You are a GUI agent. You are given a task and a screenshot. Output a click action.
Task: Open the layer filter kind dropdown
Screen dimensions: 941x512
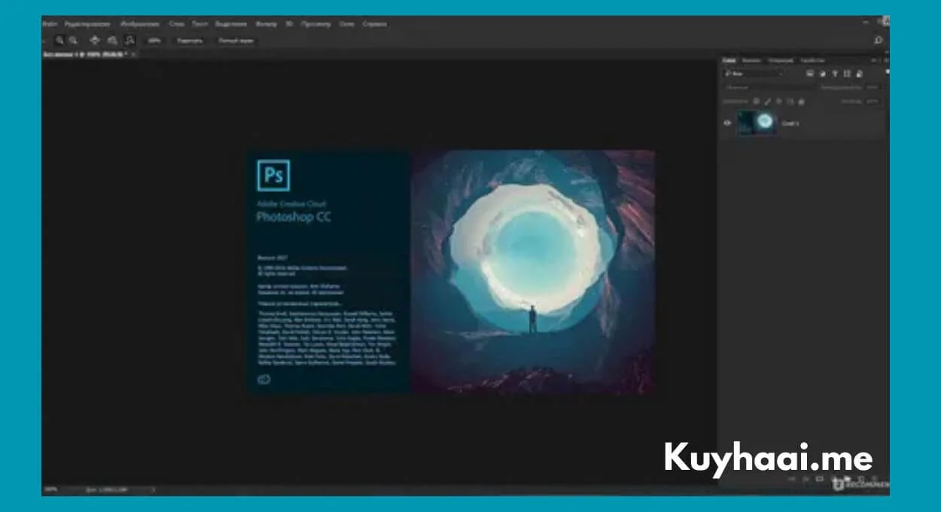coord(754,74)
